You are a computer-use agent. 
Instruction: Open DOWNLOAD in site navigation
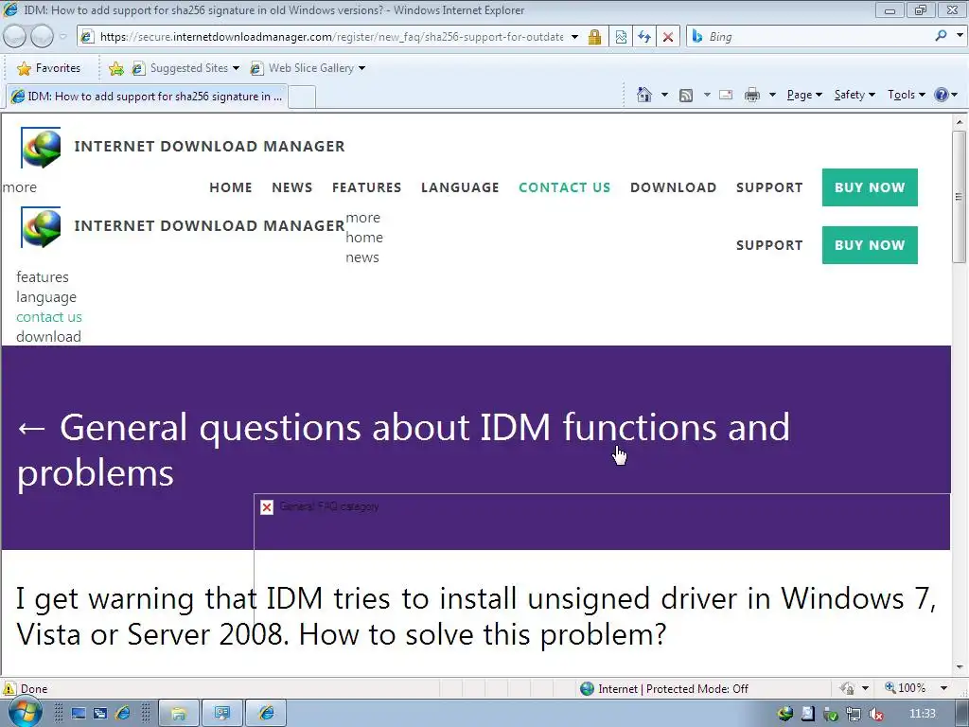point(673,187)
